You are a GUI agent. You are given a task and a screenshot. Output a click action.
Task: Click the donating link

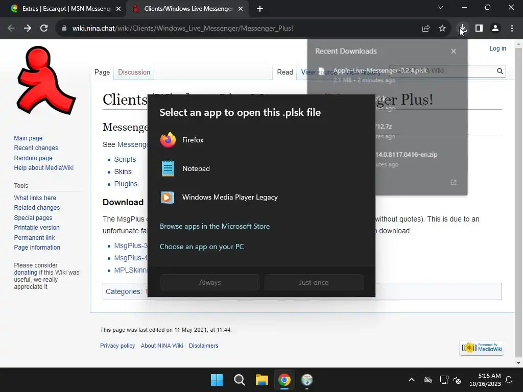[26, 273]
